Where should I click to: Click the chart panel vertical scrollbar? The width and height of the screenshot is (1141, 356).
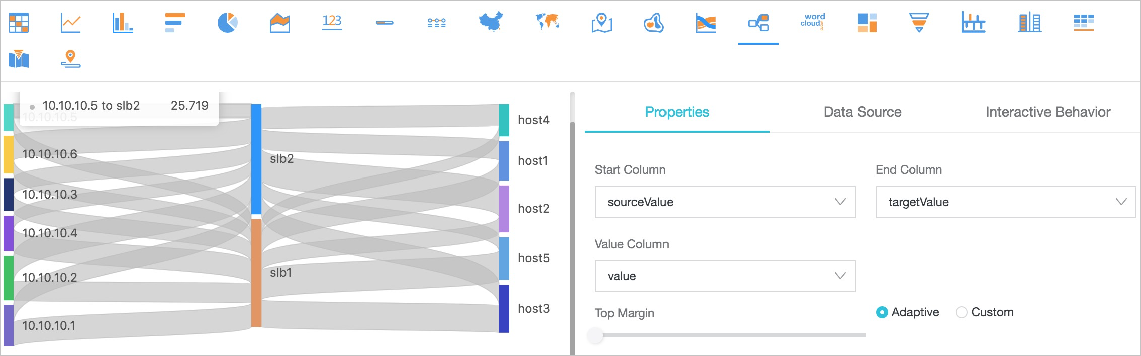coord(572,226)
